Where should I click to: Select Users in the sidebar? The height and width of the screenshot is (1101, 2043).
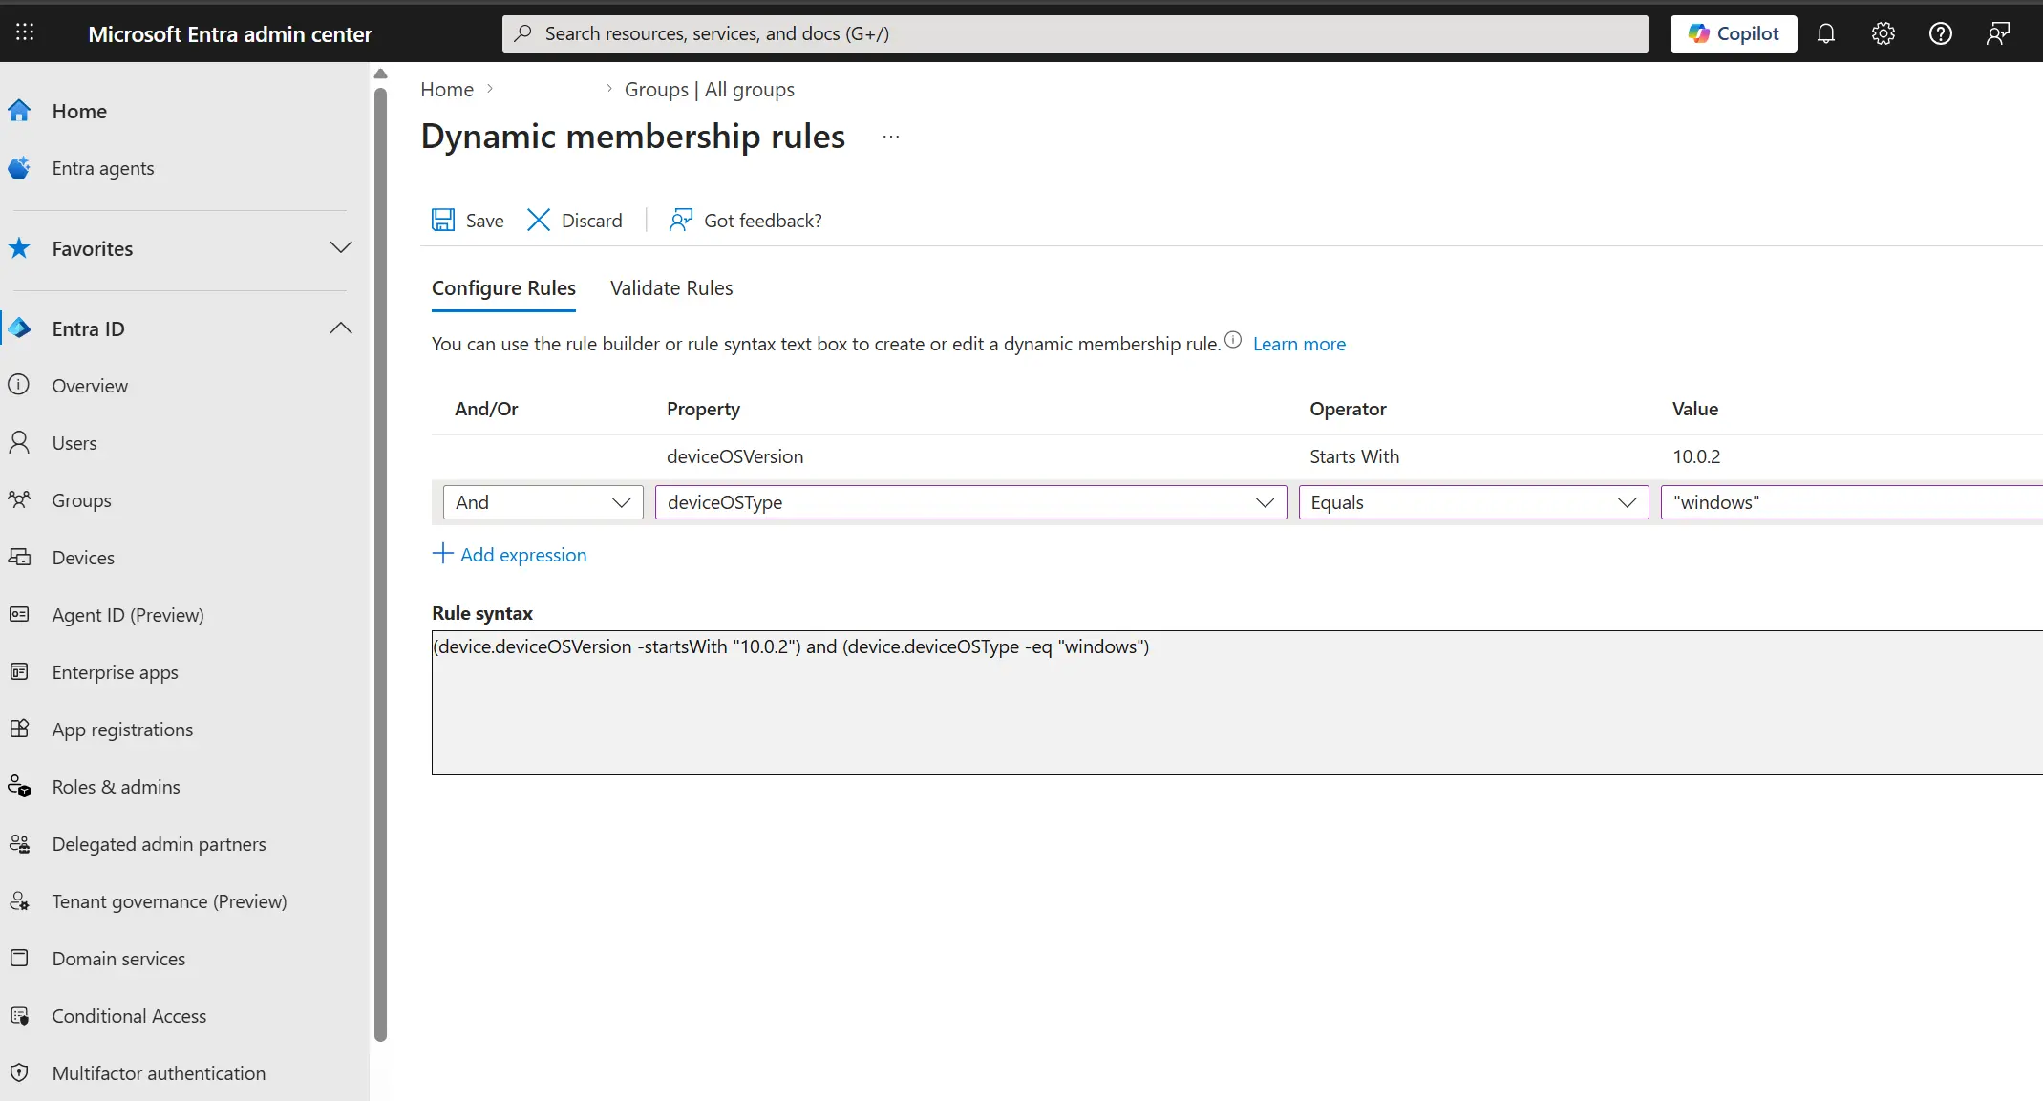click(74, 442)
